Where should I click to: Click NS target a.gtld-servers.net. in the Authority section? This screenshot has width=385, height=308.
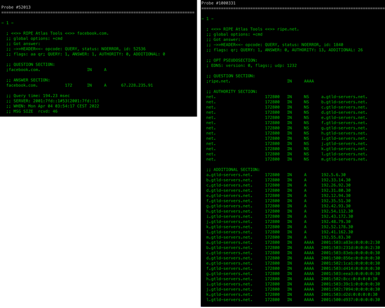coord(344,96)
